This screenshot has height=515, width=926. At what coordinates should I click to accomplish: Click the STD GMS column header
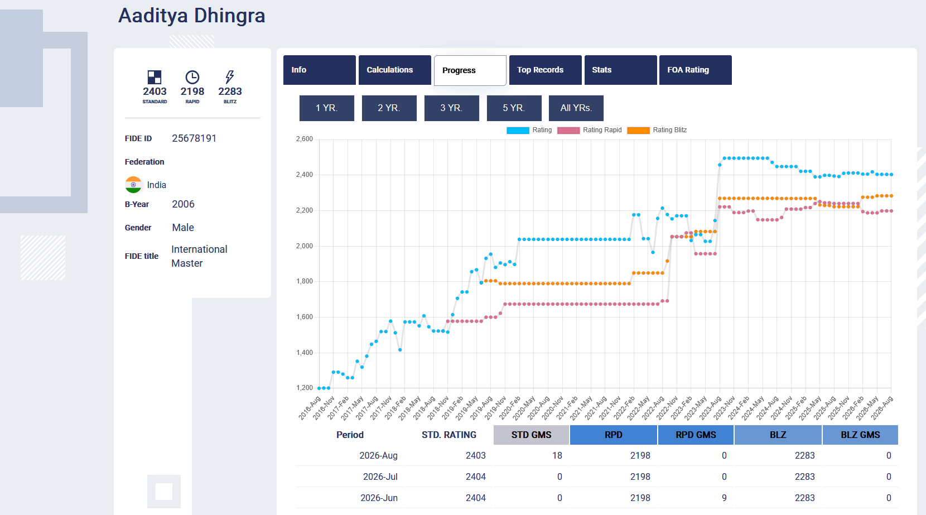click(532, 435)
